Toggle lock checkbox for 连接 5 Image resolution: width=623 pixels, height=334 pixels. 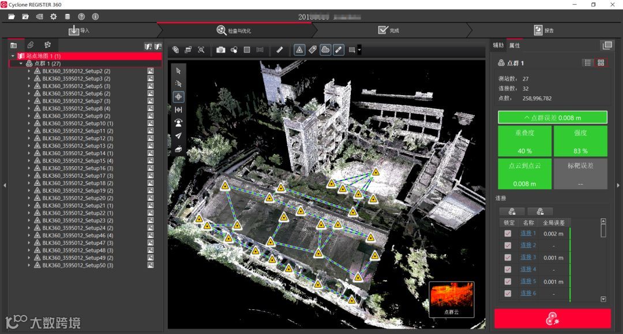(x=508, y=281)
